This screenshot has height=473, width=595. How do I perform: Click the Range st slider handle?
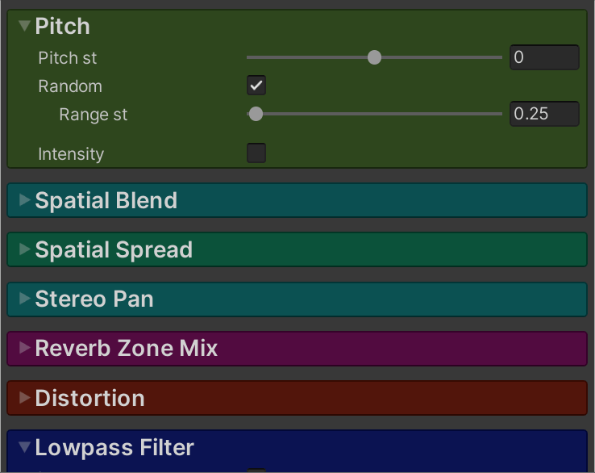click(x=256, y=114)
